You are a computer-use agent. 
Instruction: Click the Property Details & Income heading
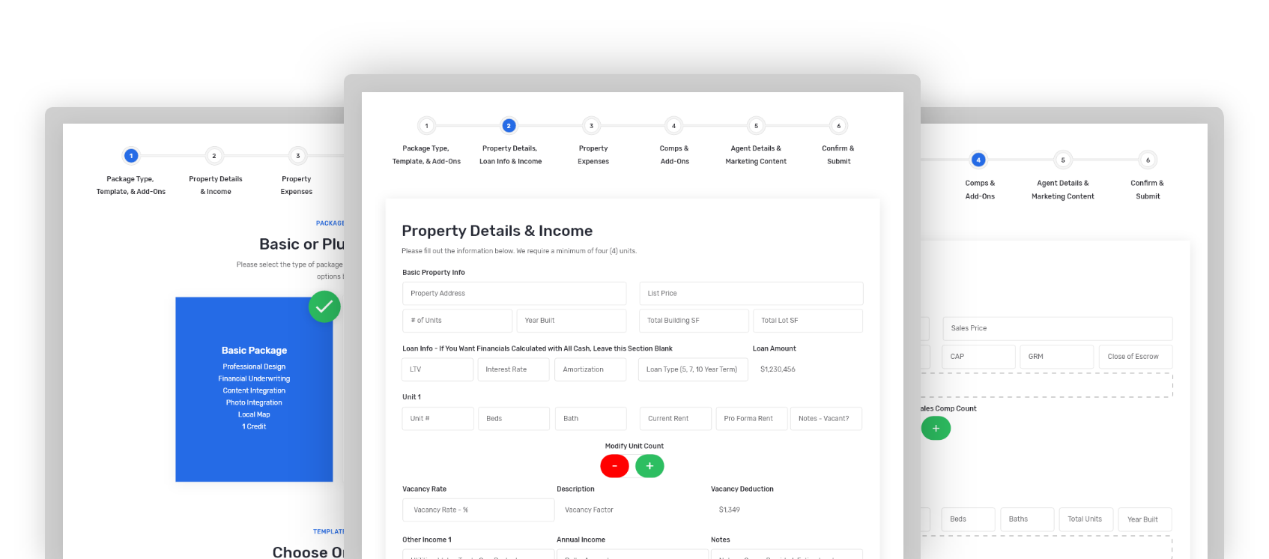click(x=497, y=231)
